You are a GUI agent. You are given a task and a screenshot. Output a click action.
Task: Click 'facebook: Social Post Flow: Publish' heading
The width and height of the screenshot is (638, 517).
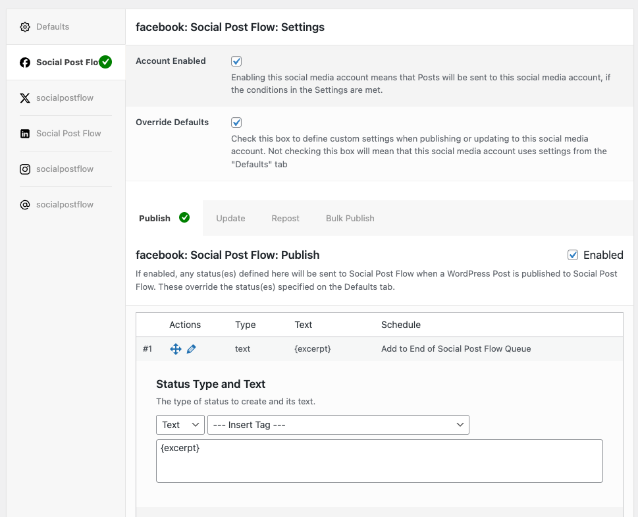tap(227, 255)
